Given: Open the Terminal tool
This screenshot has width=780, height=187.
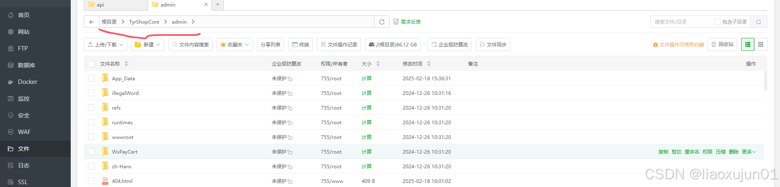Looking at the screenshot, I should (300, 44).
